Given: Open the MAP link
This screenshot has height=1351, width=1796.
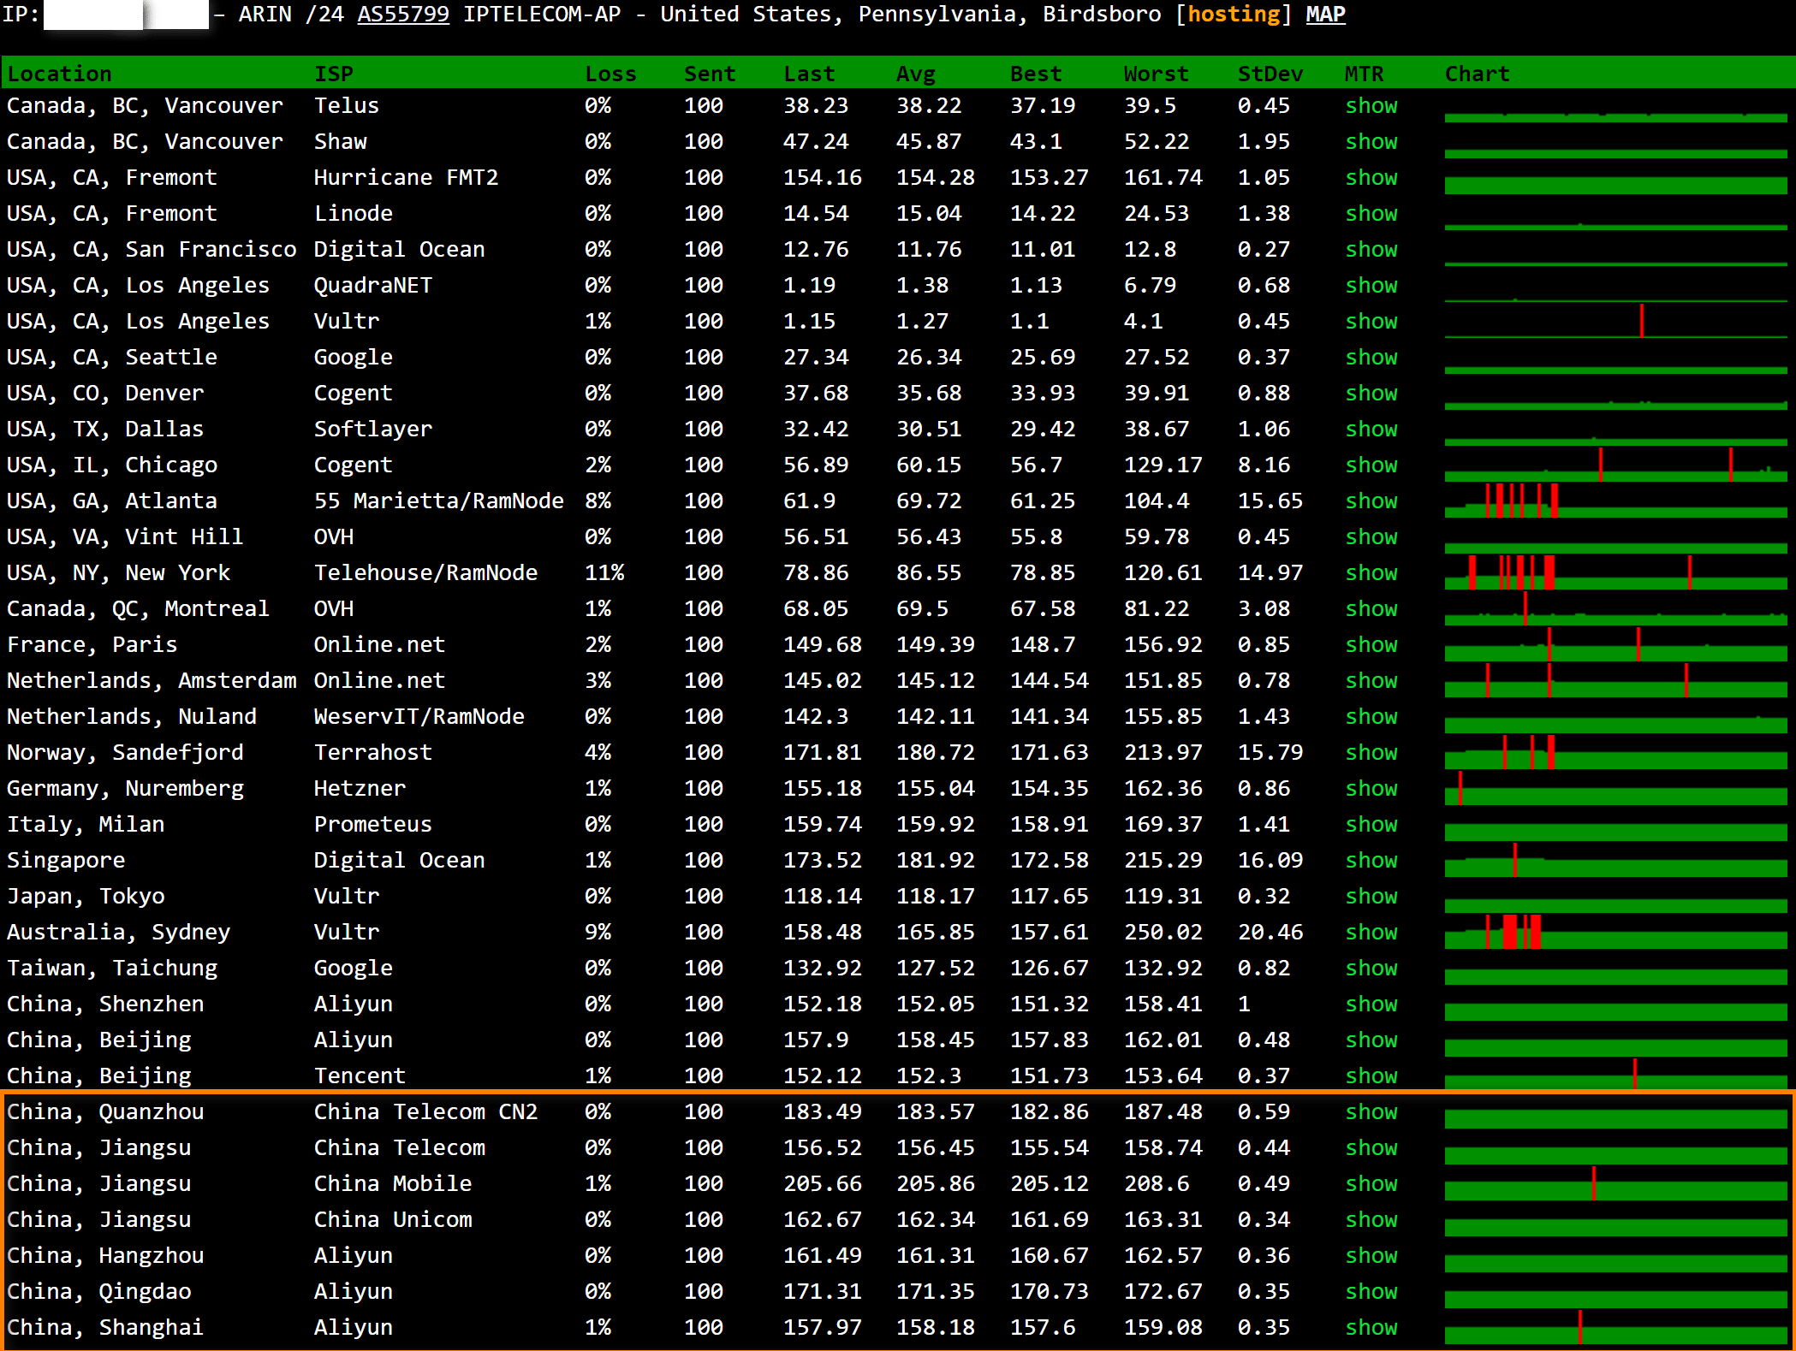Looking at the screenshot, I should pyautogui.click(x=1325, y=15).
